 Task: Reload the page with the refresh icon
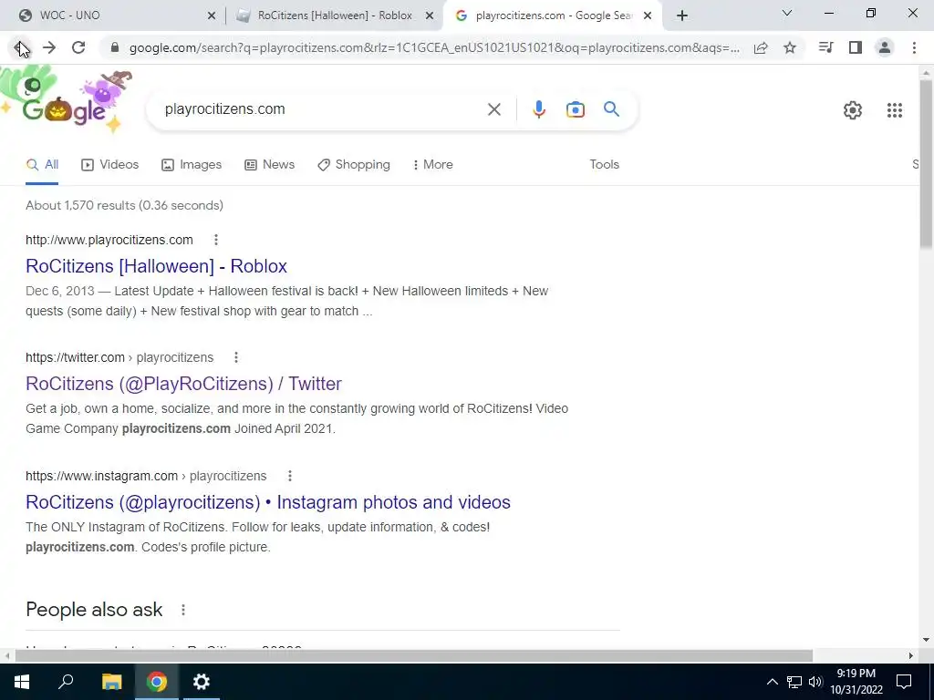pos(78,47)
